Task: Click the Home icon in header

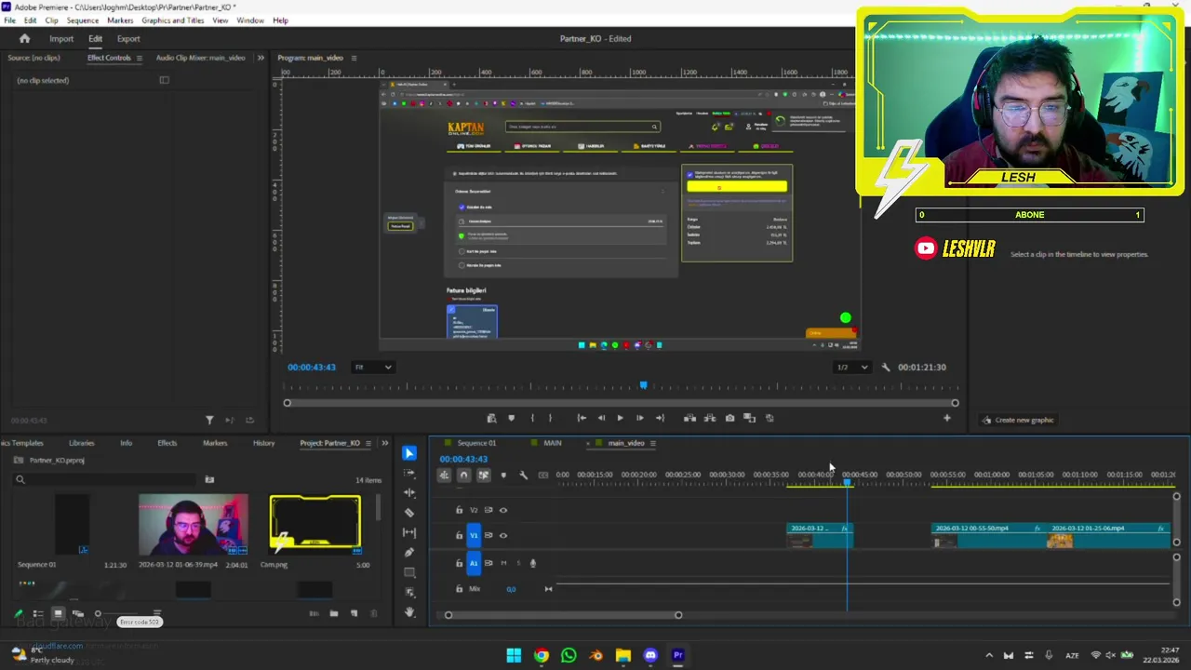Action: (25, 39)
